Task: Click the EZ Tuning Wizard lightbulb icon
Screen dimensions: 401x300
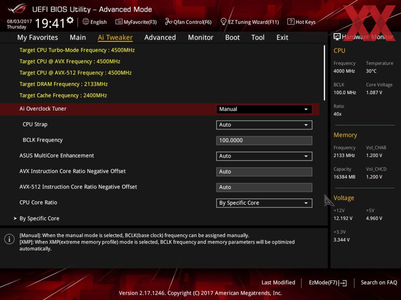Action: tap(223, 21)
